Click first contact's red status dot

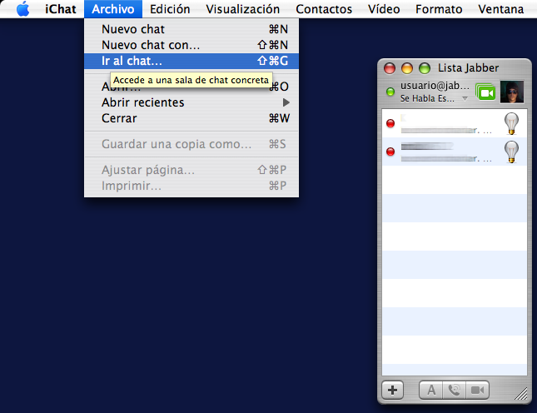[390, 123]
